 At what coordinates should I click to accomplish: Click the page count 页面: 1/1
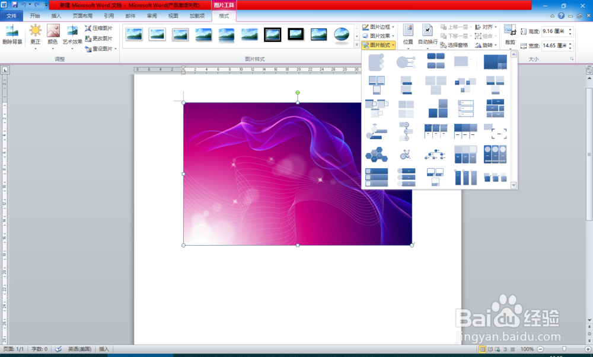(x=13, y=349)
